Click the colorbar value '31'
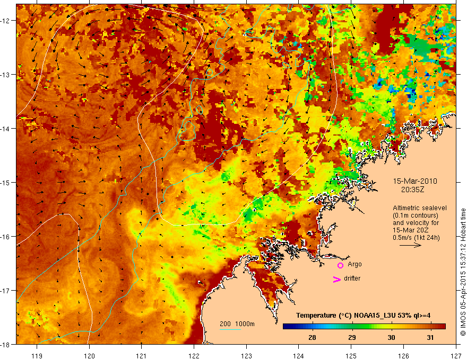This screenshot has width=467, height=360. click(430, 337)
